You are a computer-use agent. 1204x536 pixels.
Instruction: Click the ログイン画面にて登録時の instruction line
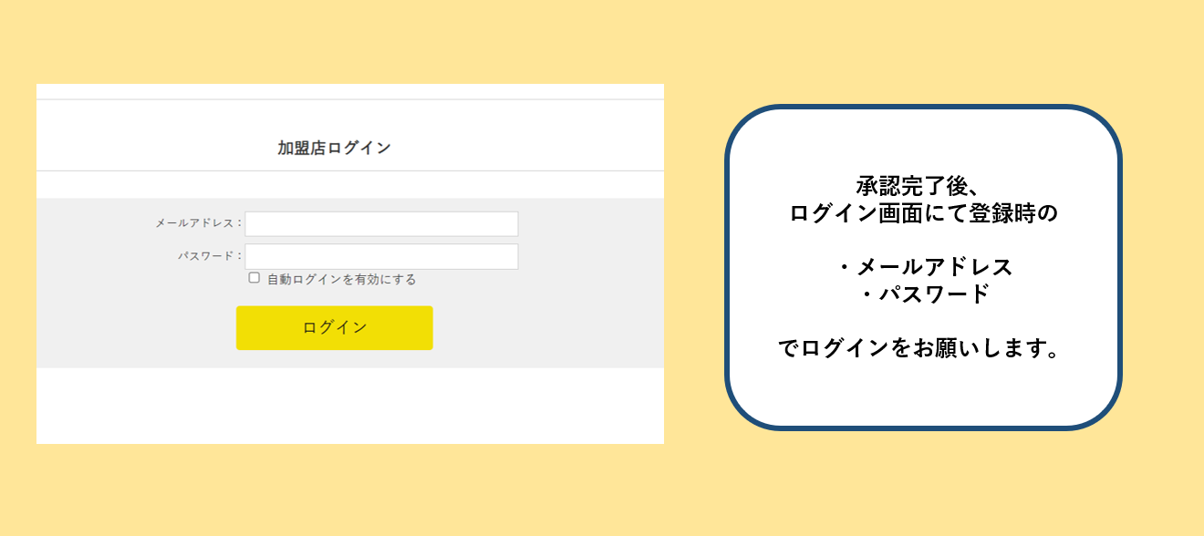tap(922, 214)
